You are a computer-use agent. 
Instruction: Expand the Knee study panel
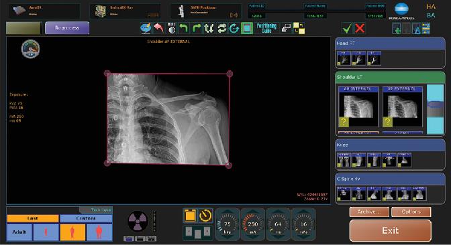click(390, 145)
